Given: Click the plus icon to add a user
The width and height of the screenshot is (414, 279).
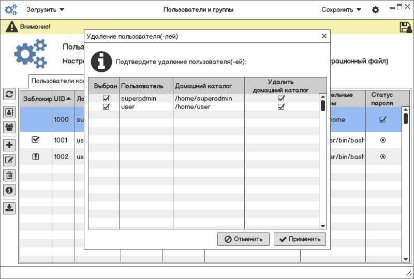Looking at the screenshot, I should point(9,145).
